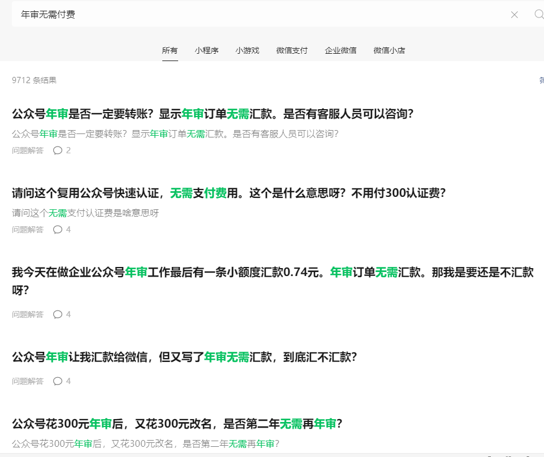
Task: Open result 请问这个复用公众号快速认证
Action: click(228, 193)
